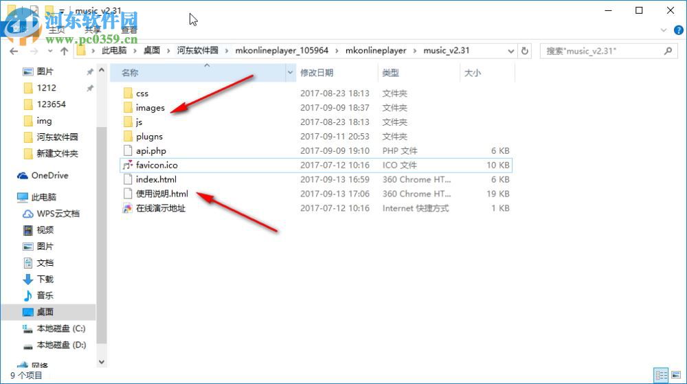Click the search magnifier icon
Screen dimensions: 687x384
668,52
